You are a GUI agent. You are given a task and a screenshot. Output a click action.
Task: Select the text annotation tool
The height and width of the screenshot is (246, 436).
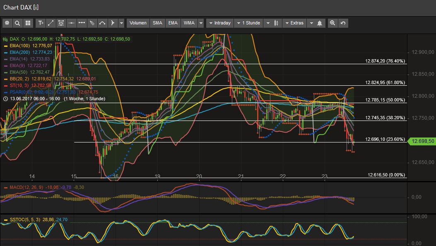[x=41, y=23]
